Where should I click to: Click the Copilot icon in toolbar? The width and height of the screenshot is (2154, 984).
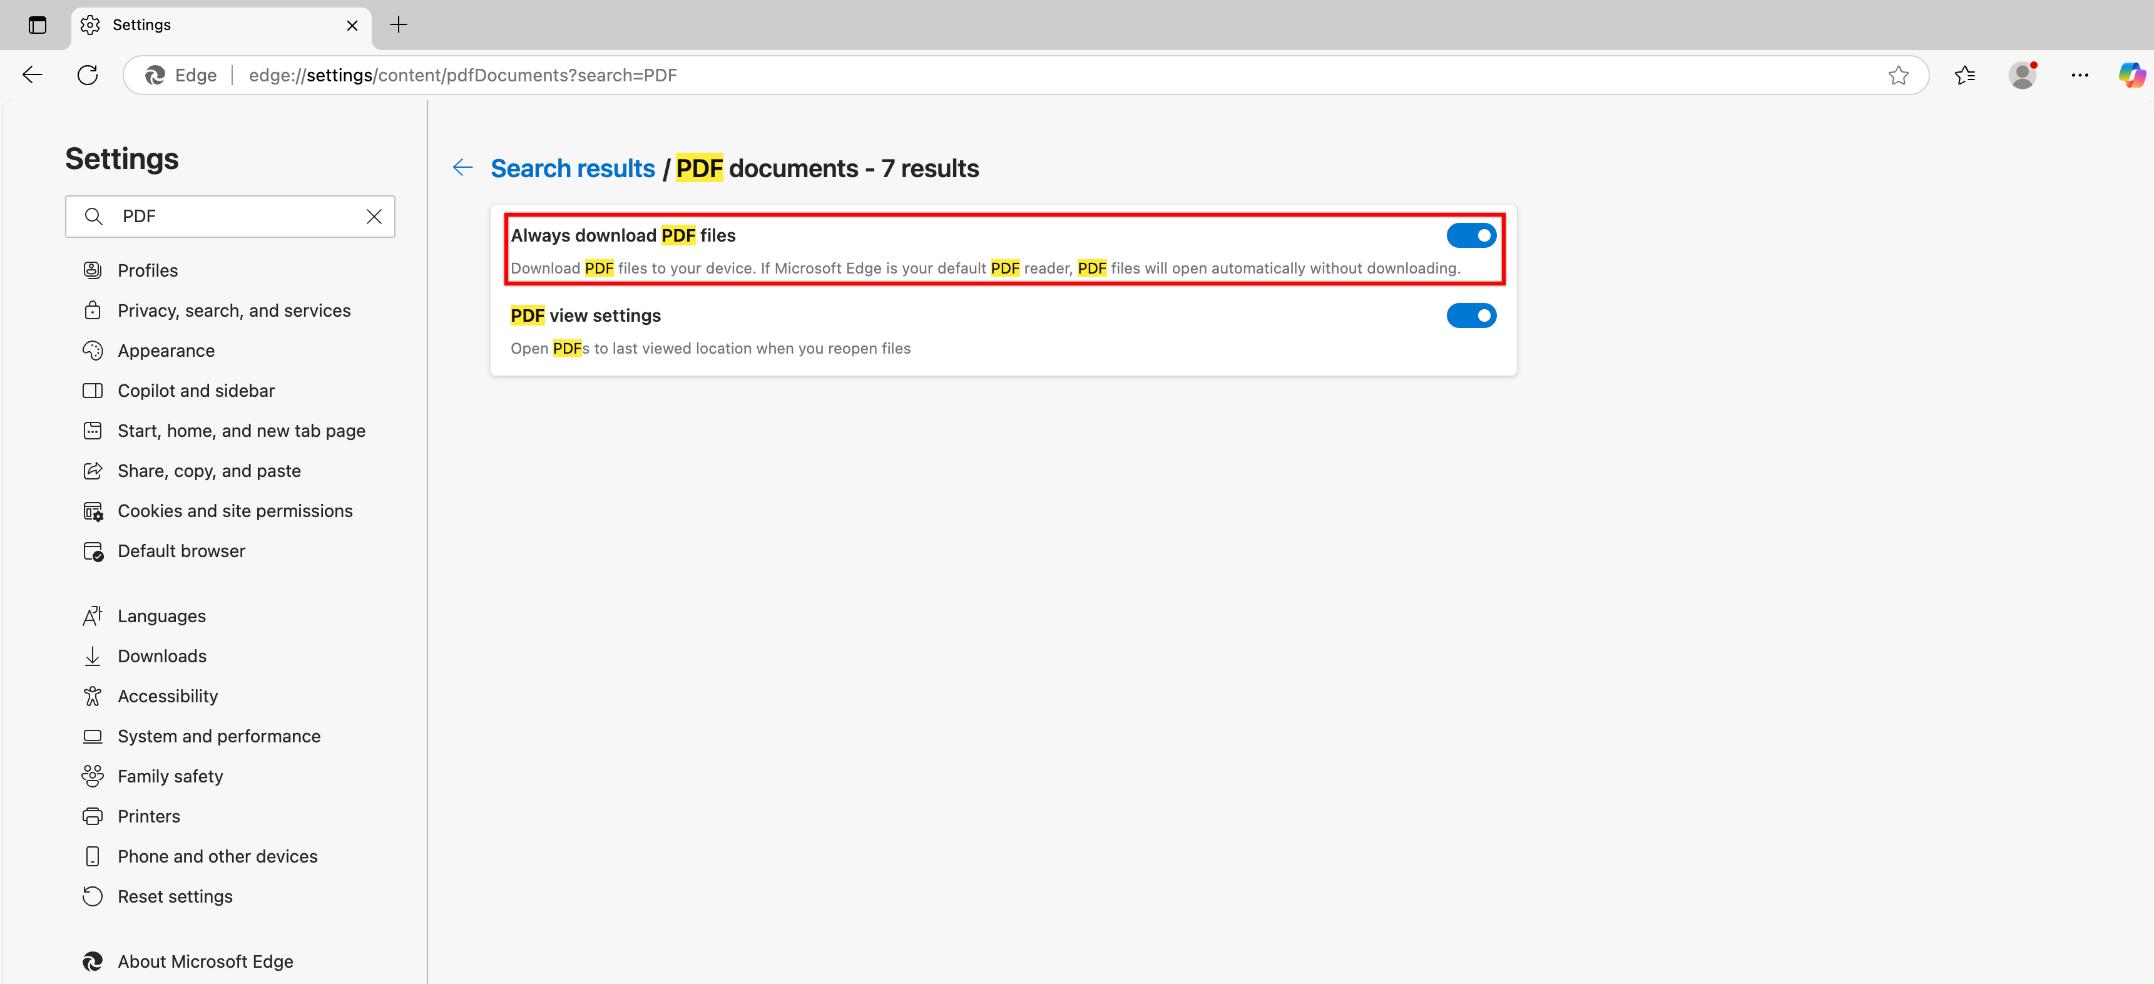(2131, 75)
